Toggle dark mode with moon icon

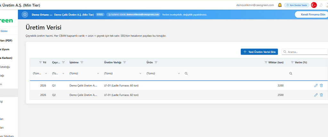pos(321,5)
